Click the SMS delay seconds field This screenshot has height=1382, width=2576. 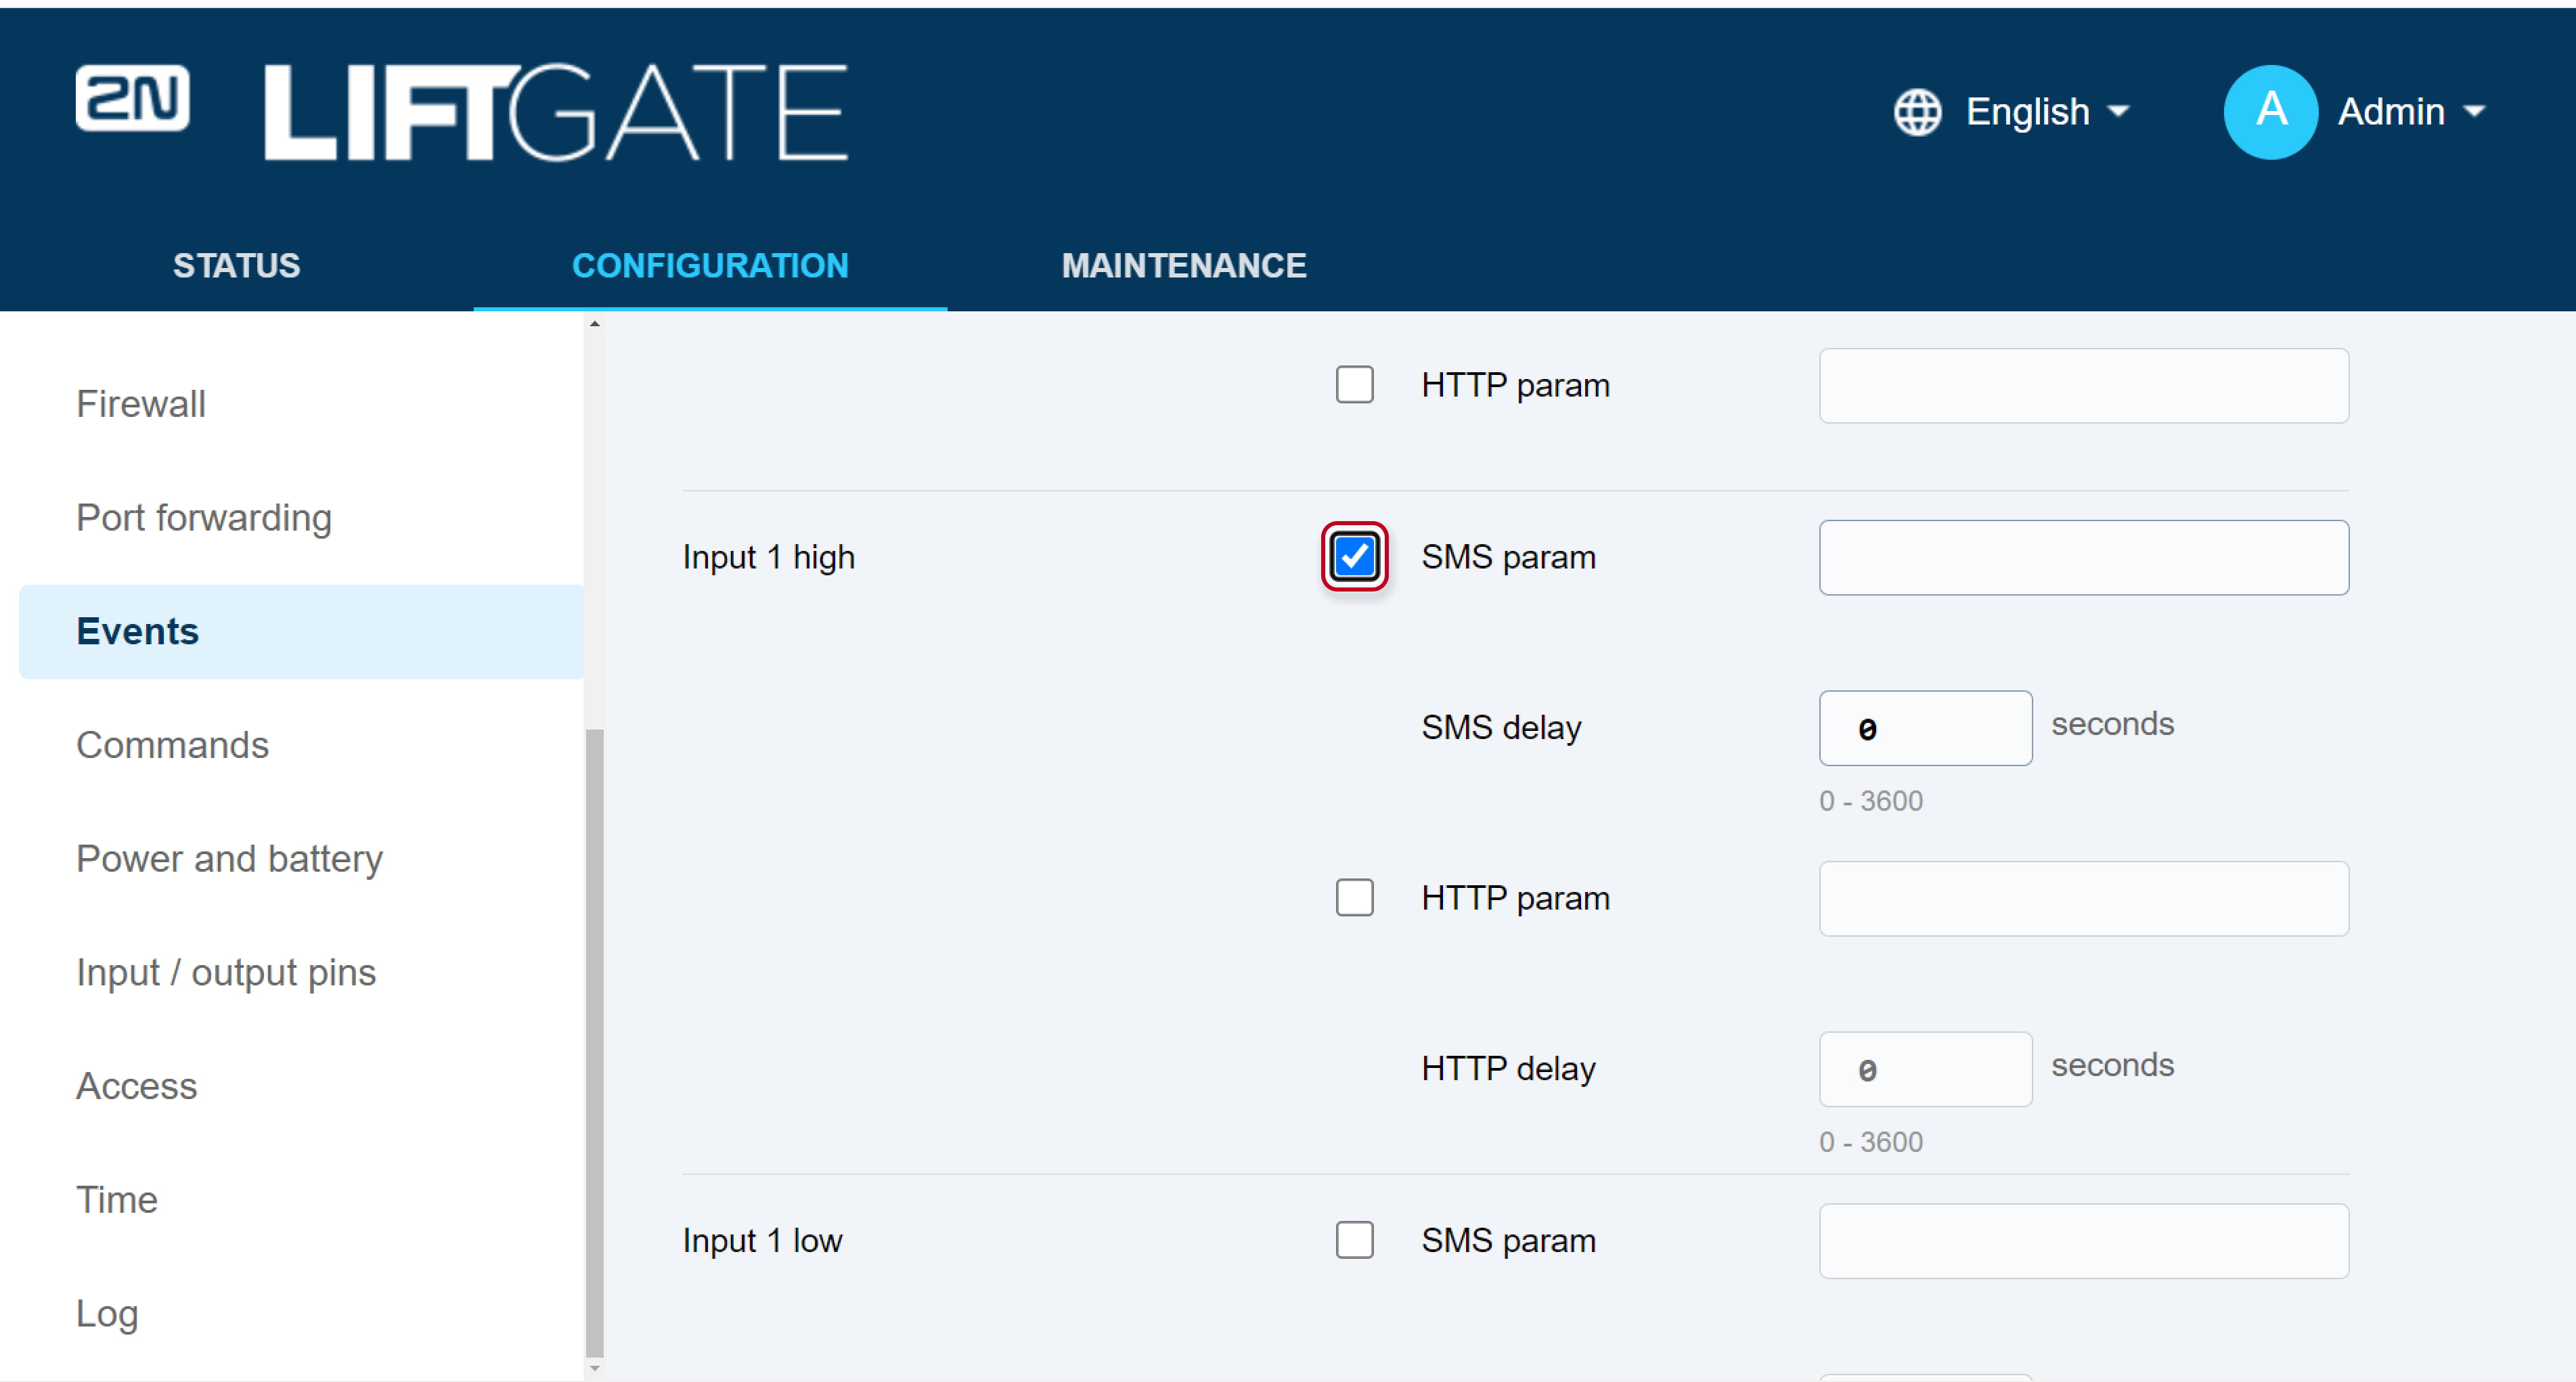point(1925,728)
